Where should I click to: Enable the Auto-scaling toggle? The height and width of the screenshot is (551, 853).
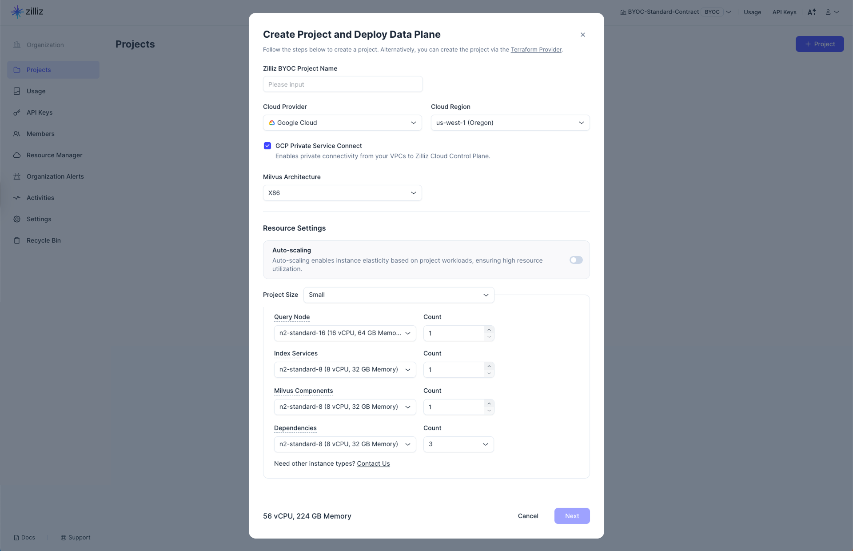click(576, 260)
